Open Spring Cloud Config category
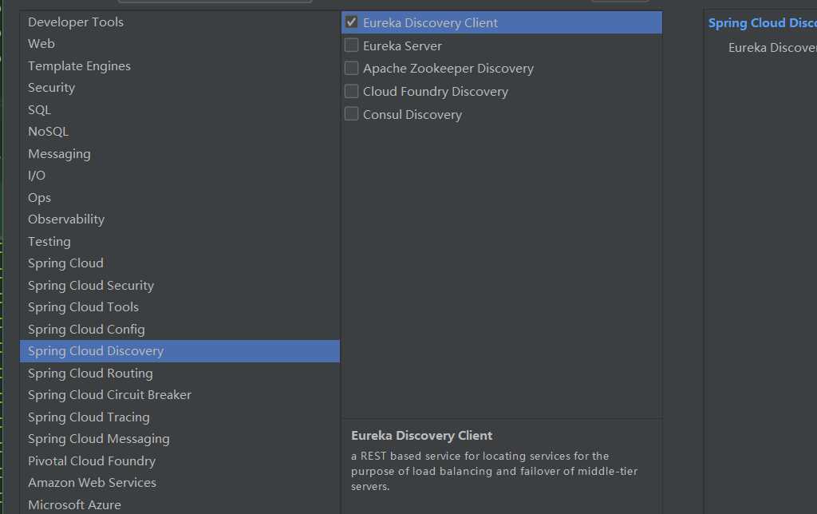This screenshot has height=514, width=817. coord(180,329)
